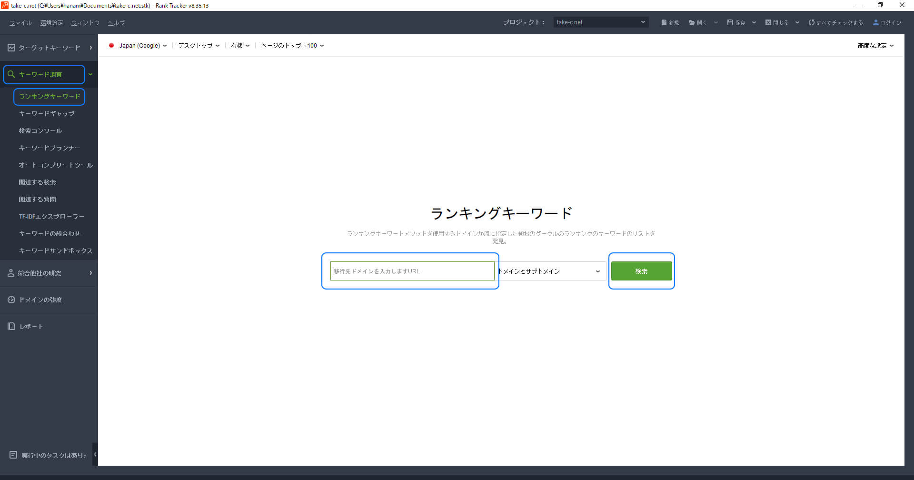Click the レポート document icon

[x=11, y=326]
